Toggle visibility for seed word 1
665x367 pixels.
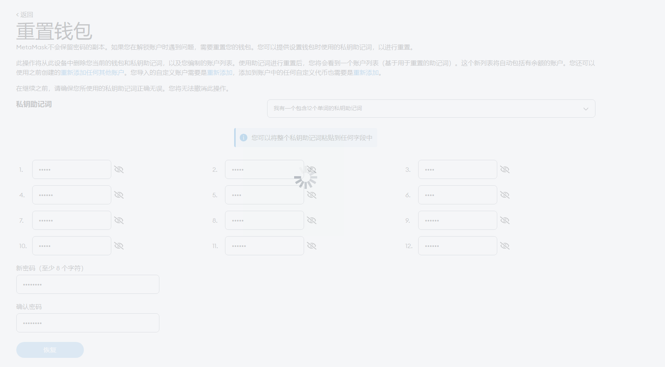tap(119, 170)
